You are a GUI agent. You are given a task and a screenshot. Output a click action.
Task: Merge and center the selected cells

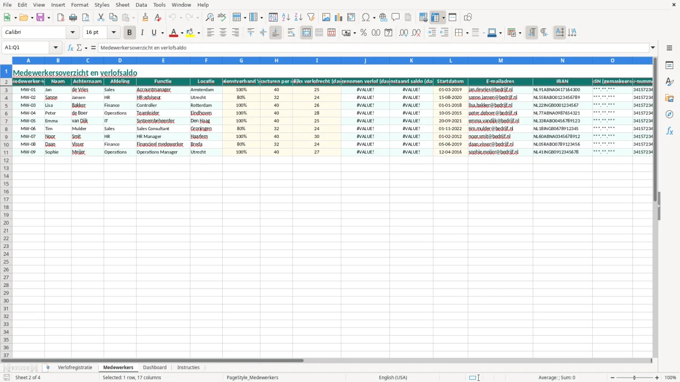click(307, 33)
